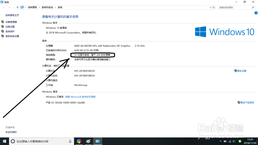Expand chevron after Control Panel breadcrumb
258x145 pixels.
(39, 7)
